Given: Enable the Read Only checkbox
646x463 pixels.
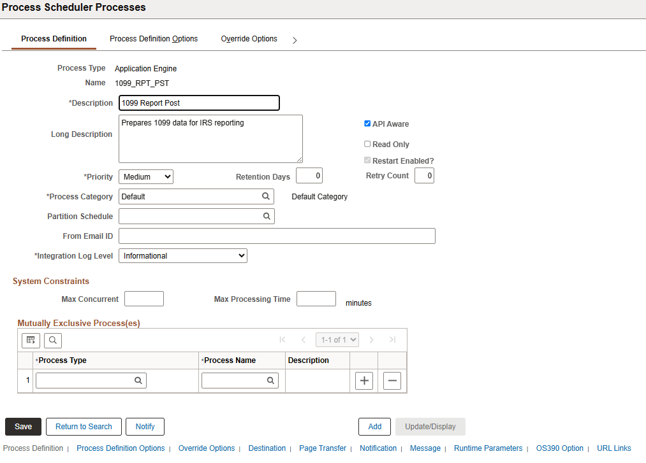Looking at the screenshot, I should point(367,144).
